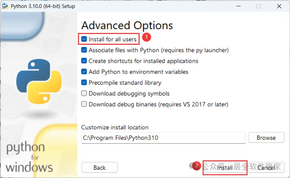The width and height of the screenshot is (290, 178).
Task: Click the install location path field
Action: [x=163, y=138]
